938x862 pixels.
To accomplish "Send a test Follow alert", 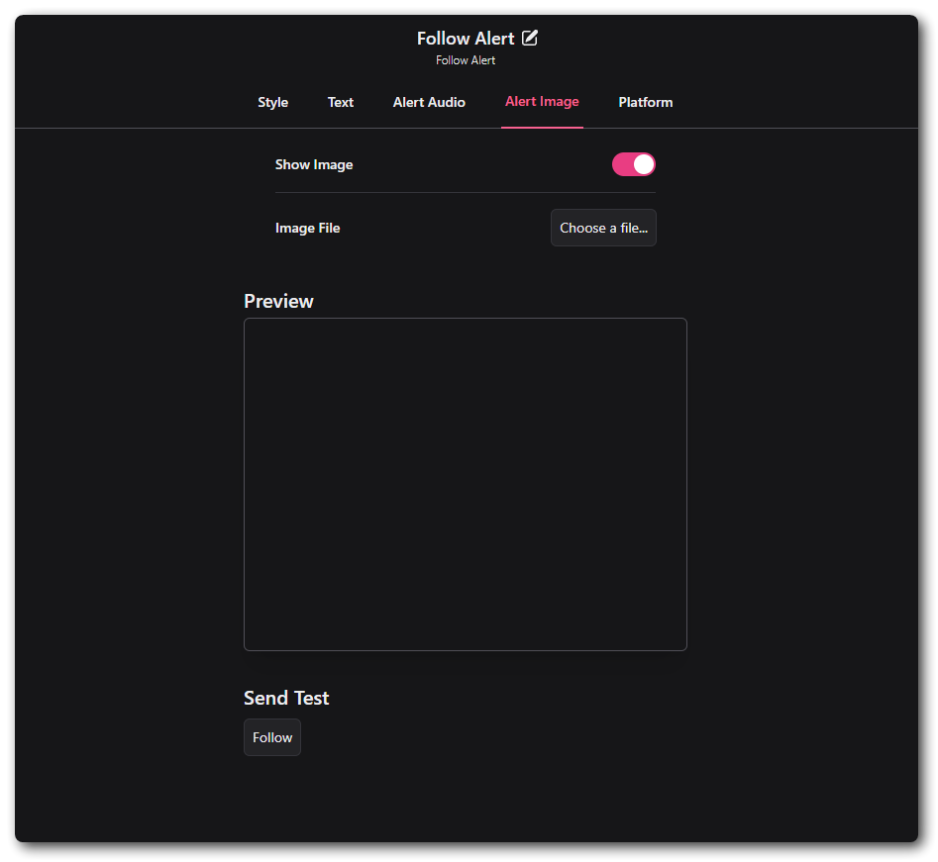I will [271, 736].
